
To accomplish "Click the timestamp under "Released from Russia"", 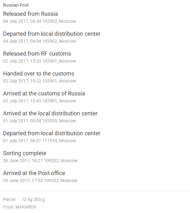I will tap(39, 21).
